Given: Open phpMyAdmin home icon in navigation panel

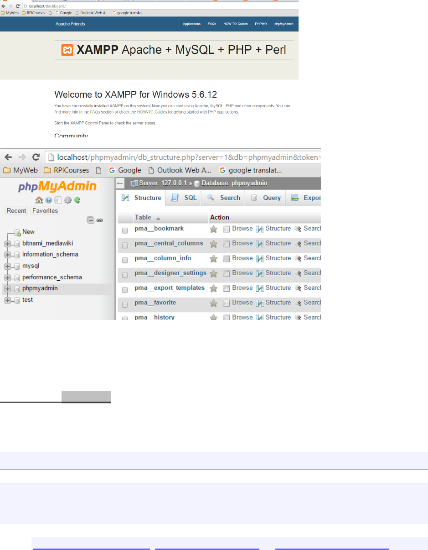Looking at the screenshot, I should pos(39,200).
